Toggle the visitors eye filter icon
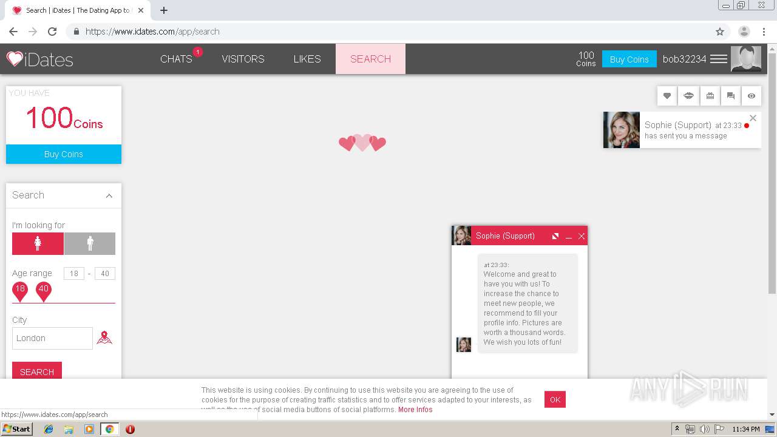 pos(752,96)
